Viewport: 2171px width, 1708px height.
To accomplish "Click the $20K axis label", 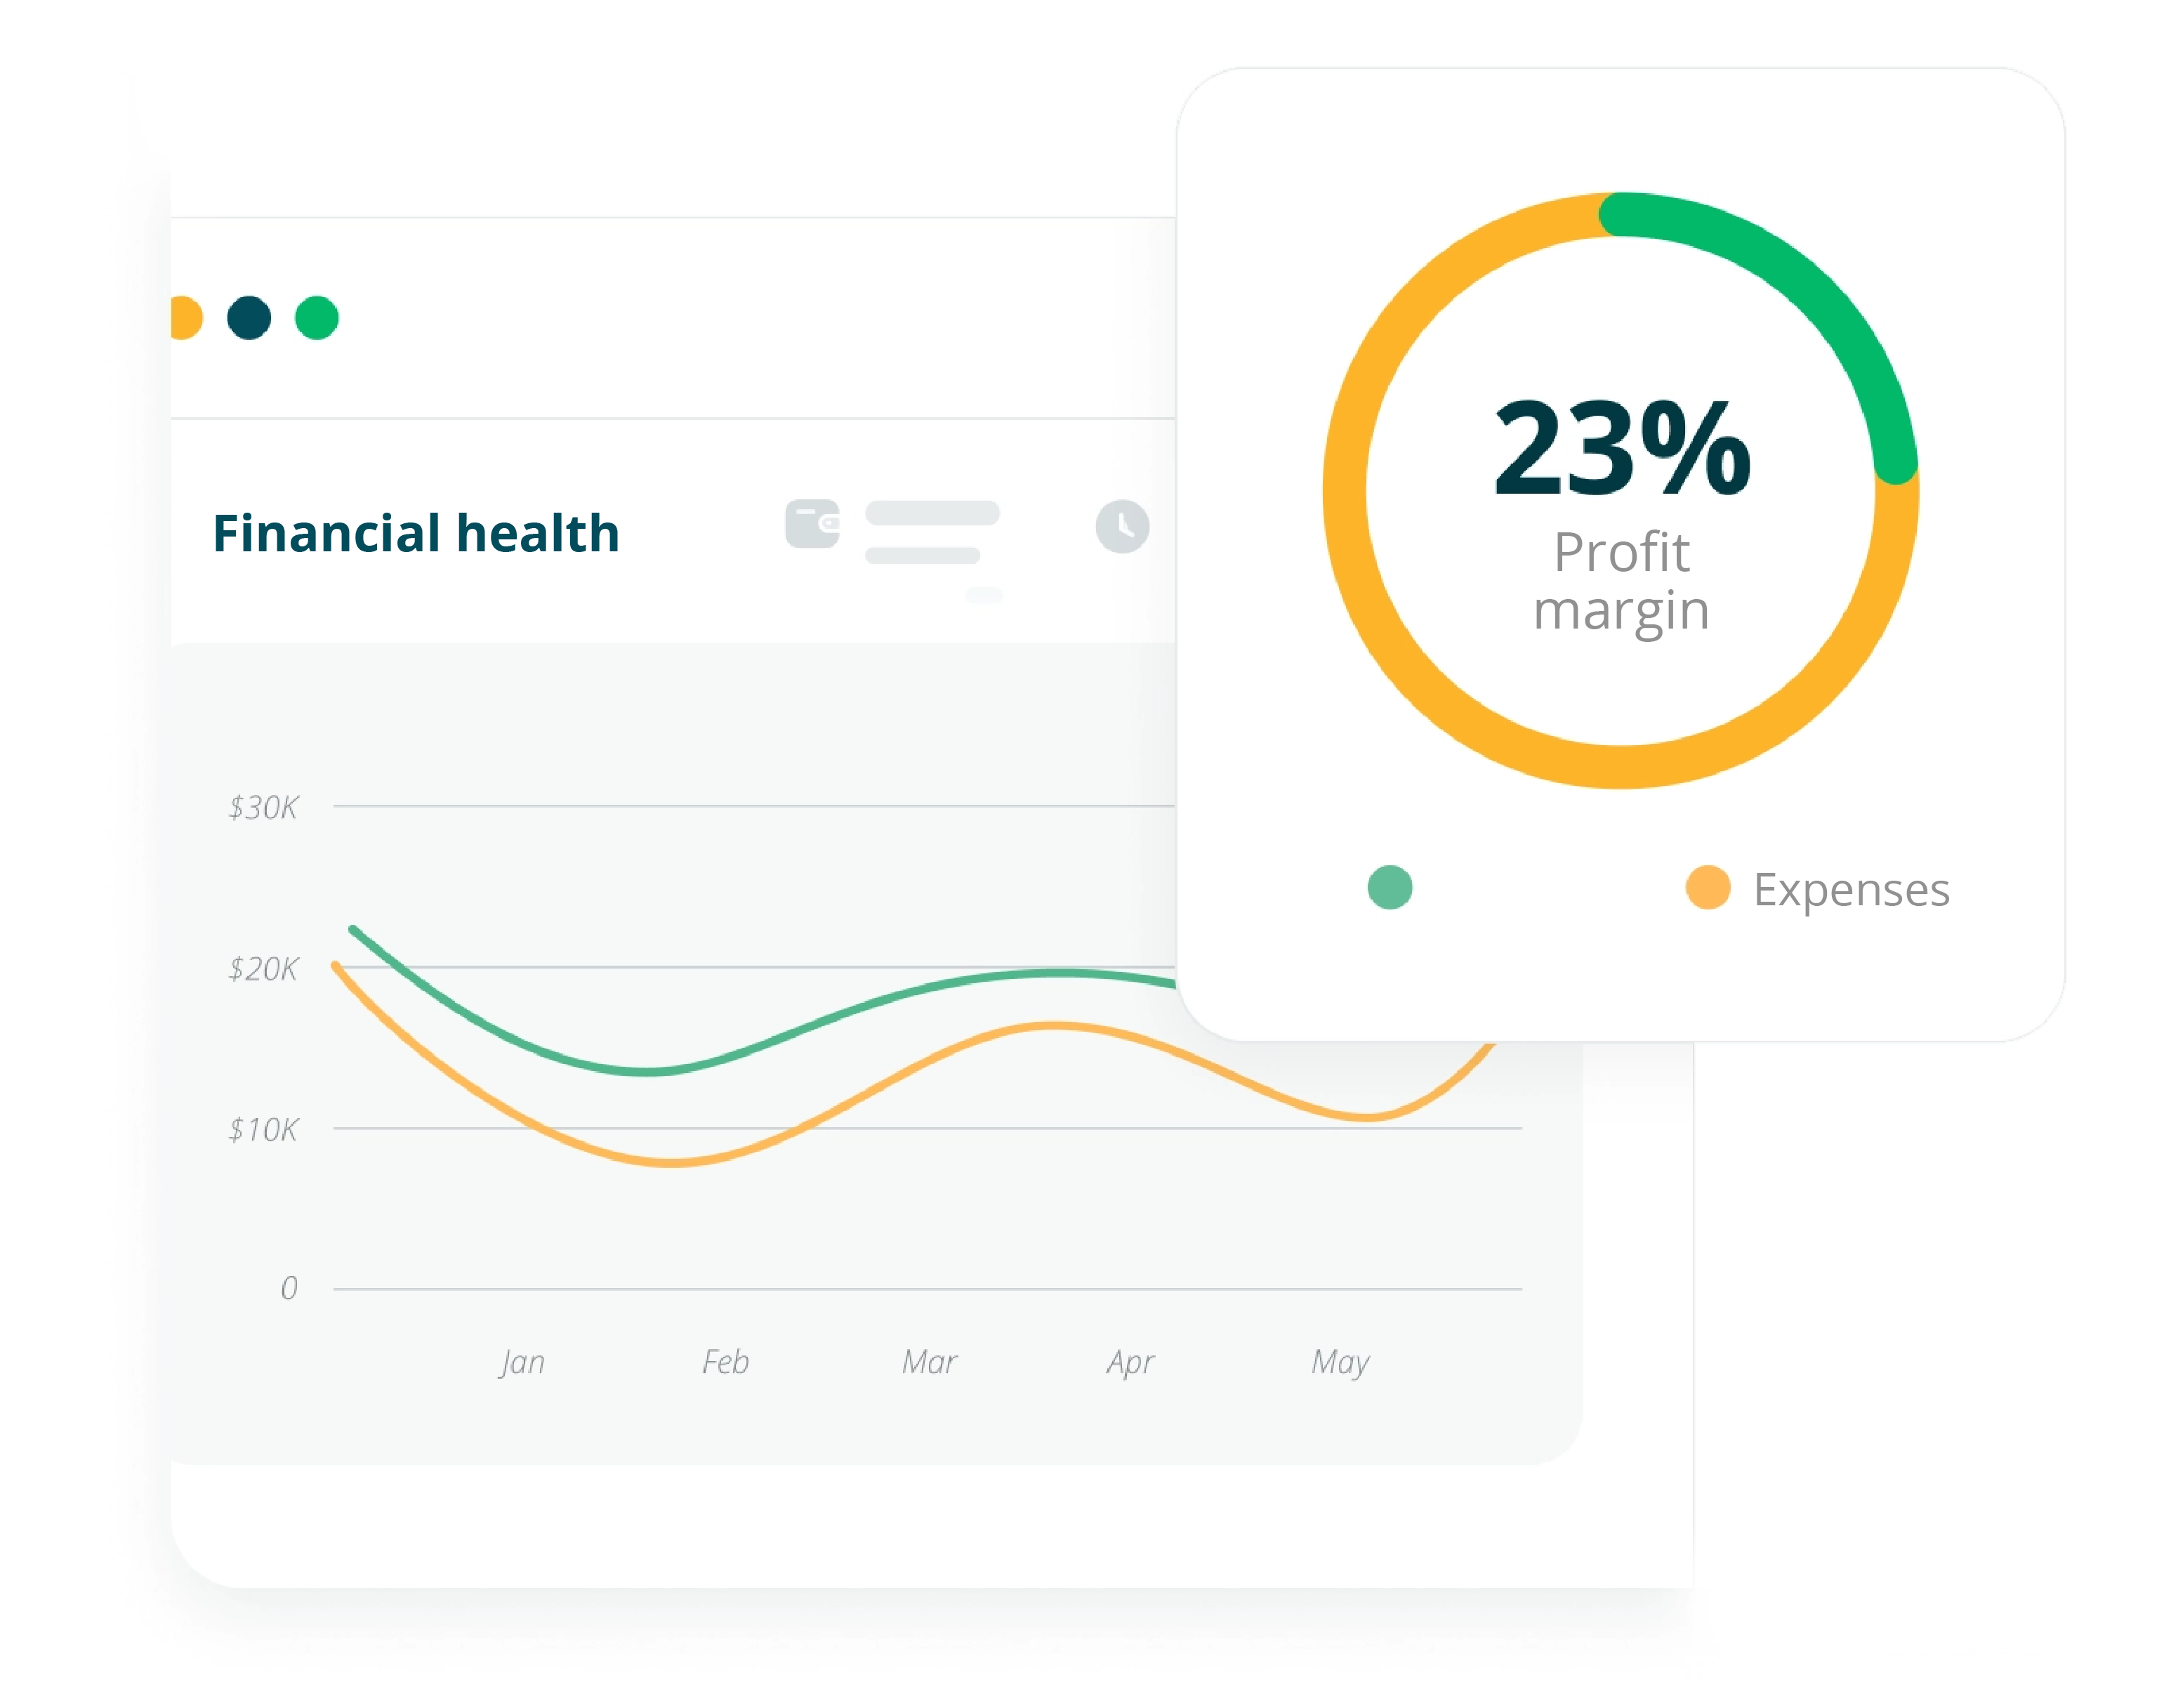I will [263, 968].
